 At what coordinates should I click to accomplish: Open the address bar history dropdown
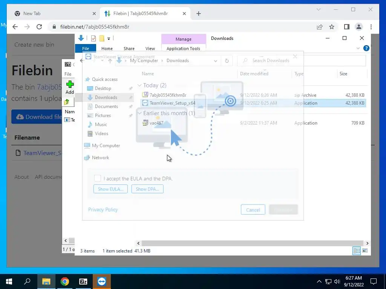point(215,61)
